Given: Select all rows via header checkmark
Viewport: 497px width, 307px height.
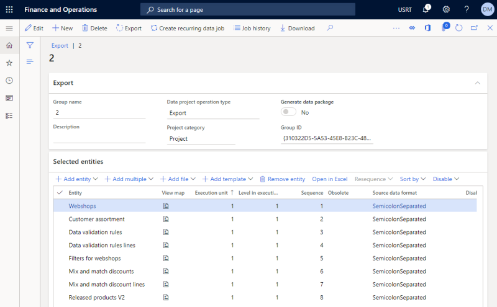Looking at the screenshot, I should [60, 193].
